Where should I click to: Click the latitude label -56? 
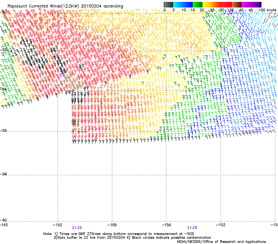click(x=3, y=131)
